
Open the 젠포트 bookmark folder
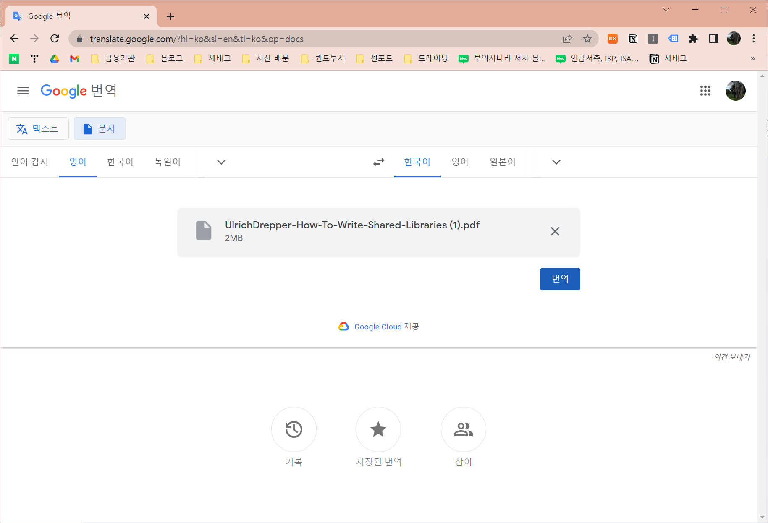375,59
